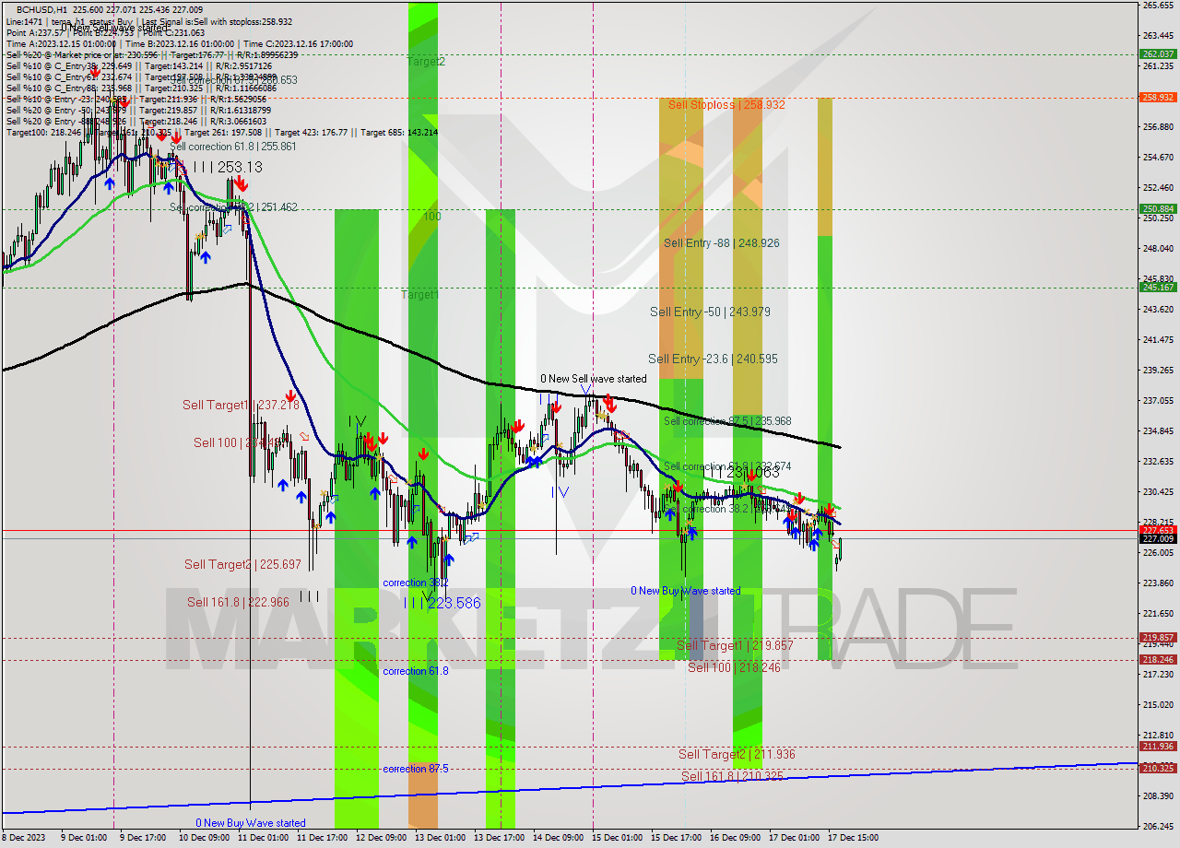
Task: Select the 'Sell Target2 | 211.936' label
Action: [x=737, y=755]
